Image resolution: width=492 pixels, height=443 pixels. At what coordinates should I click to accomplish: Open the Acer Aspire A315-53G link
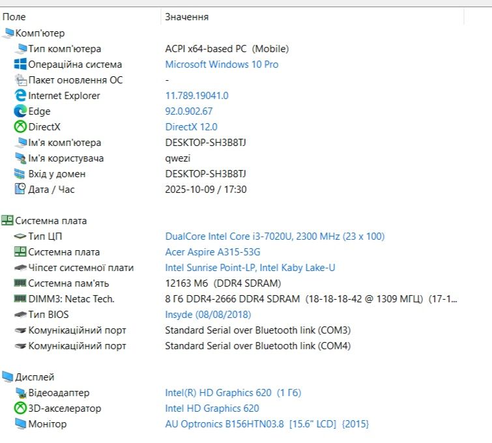212,252
